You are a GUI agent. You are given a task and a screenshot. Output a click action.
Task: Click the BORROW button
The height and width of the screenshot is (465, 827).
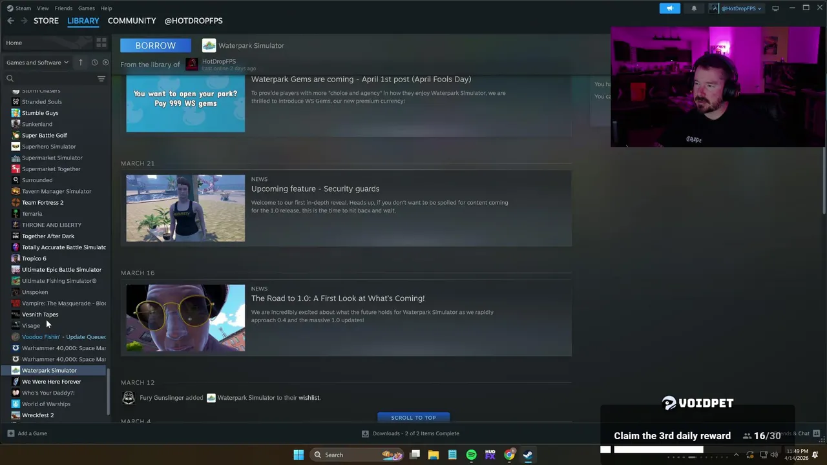tap(156, 45)
